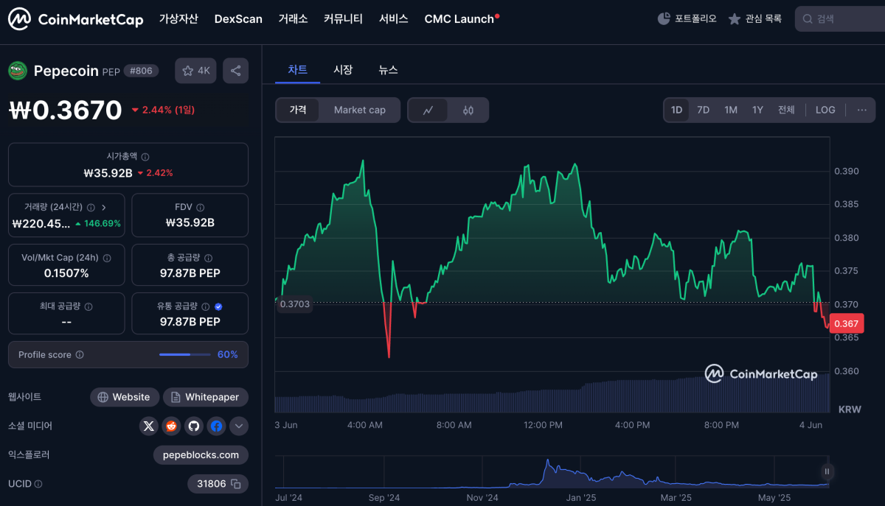885x506 pixels.
Task: Open the 서비스 navigation menu
Action: coord(394,19)
